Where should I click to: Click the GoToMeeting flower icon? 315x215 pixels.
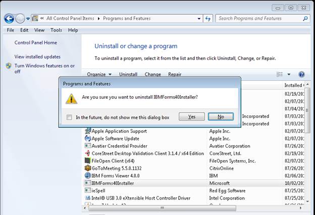pos(88,168)
